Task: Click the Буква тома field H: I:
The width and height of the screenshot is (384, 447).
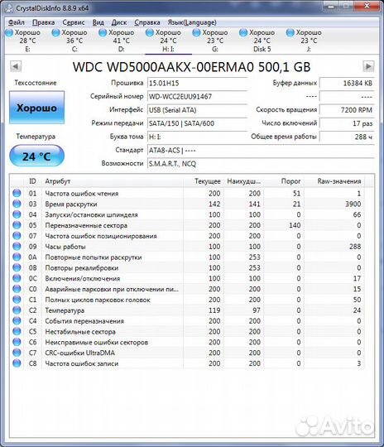Action: click(x=197, y=137)
